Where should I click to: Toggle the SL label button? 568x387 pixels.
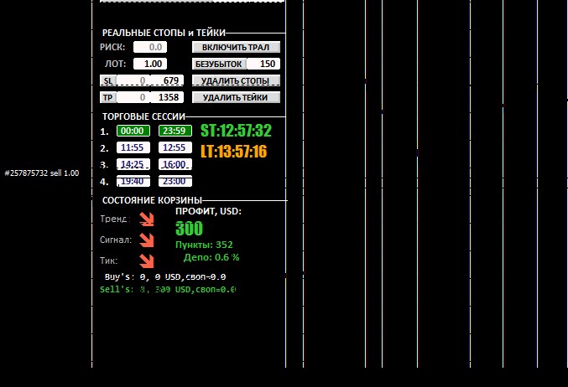107,80
